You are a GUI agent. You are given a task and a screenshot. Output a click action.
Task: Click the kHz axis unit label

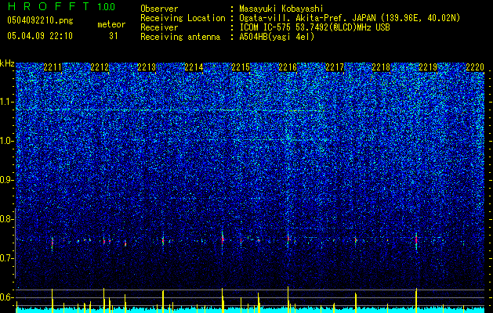pos(7,63)
